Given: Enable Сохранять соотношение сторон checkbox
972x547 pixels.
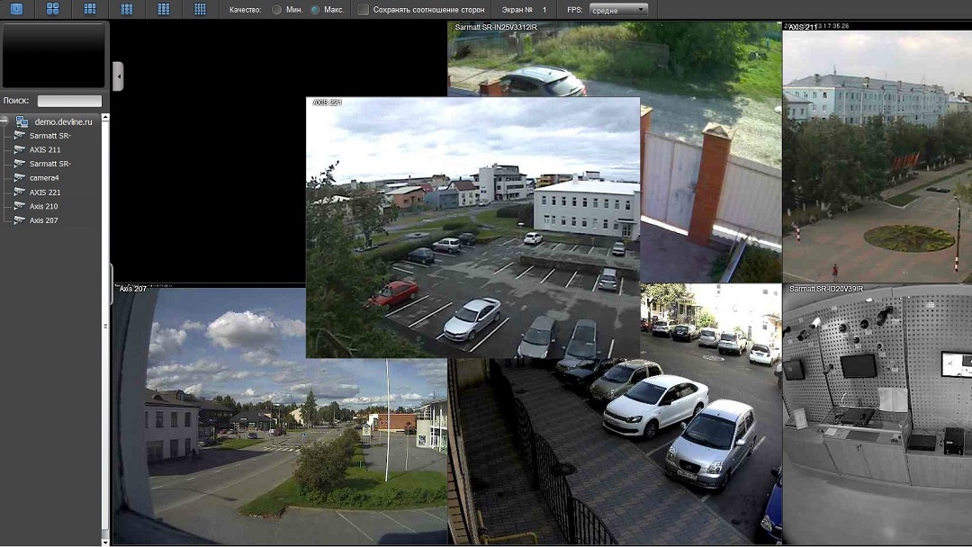Looking at the screenshot, I should coord(363,10).
